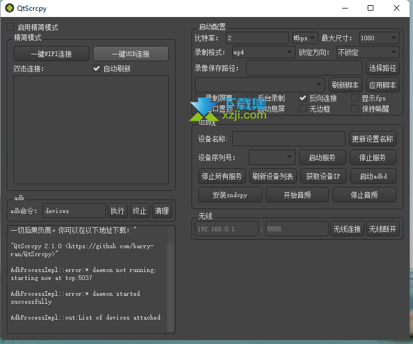413x344 pixels.
Task: Click log text "daemon started successfully"
Action: tap(75, 298)
